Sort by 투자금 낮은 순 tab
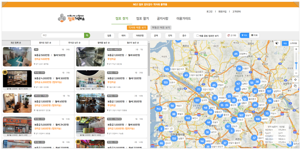Viewport: 301px width, 150px height. coord(74,43)
